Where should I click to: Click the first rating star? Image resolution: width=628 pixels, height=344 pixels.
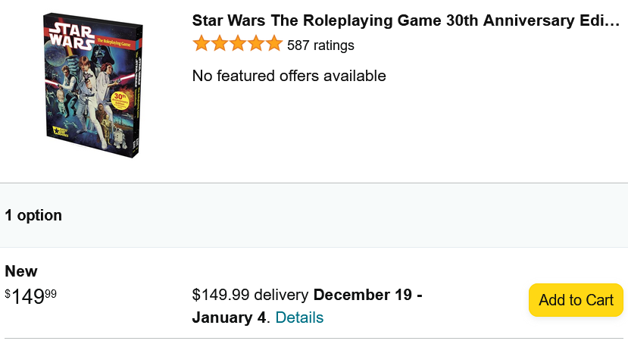pyautogui.click(x=202, y=44)
